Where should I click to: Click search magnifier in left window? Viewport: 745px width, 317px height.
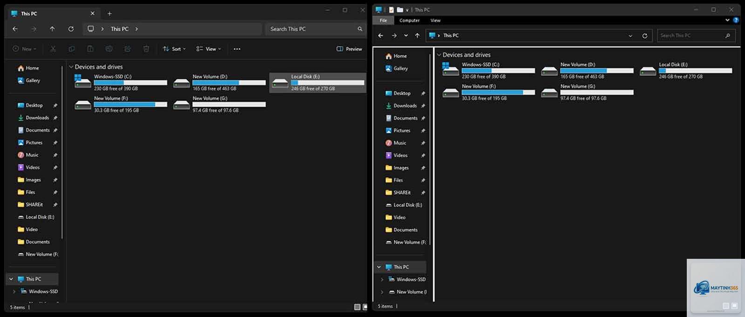pos(360,29)
